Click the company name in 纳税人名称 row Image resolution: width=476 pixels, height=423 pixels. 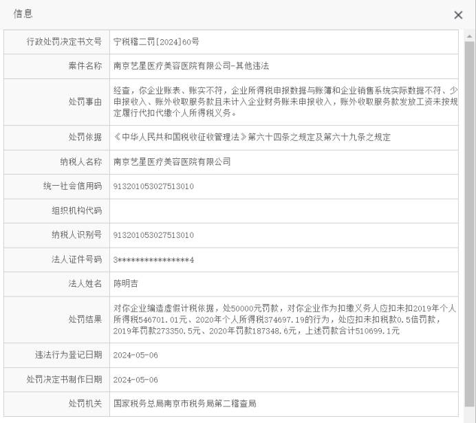tap(172, 162)
